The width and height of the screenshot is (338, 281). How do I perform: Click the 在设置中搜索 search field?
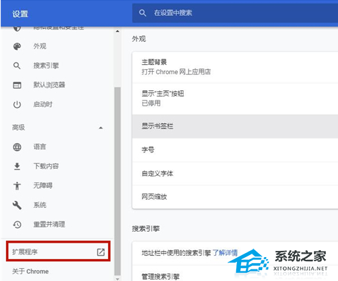pyautogui.click(x=235, y=13)
